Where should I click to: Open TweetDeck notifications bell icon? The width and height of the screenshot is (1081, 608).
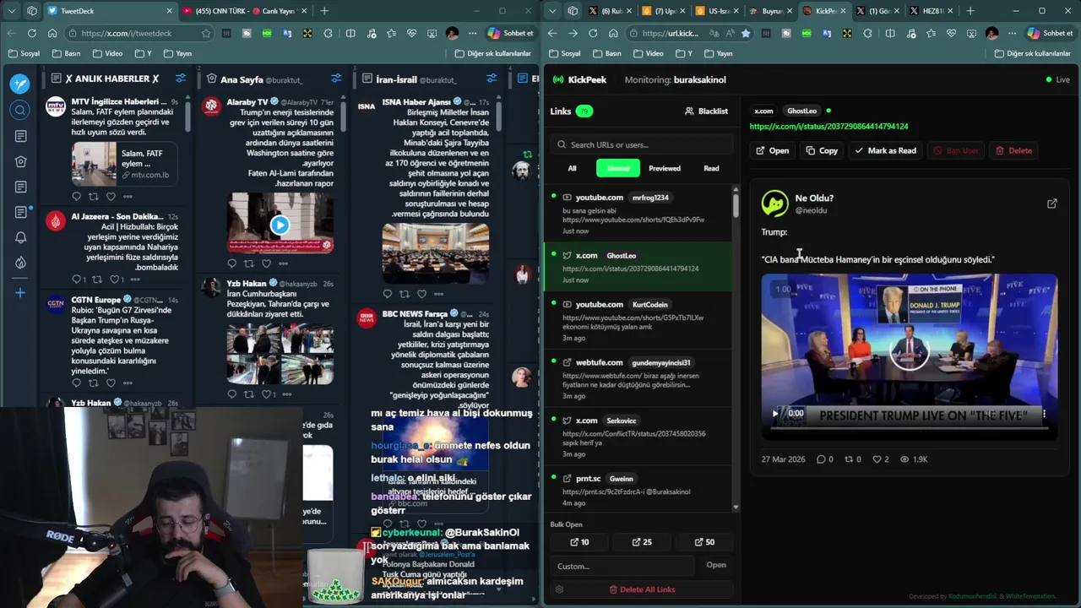click(x=20, y=237)
